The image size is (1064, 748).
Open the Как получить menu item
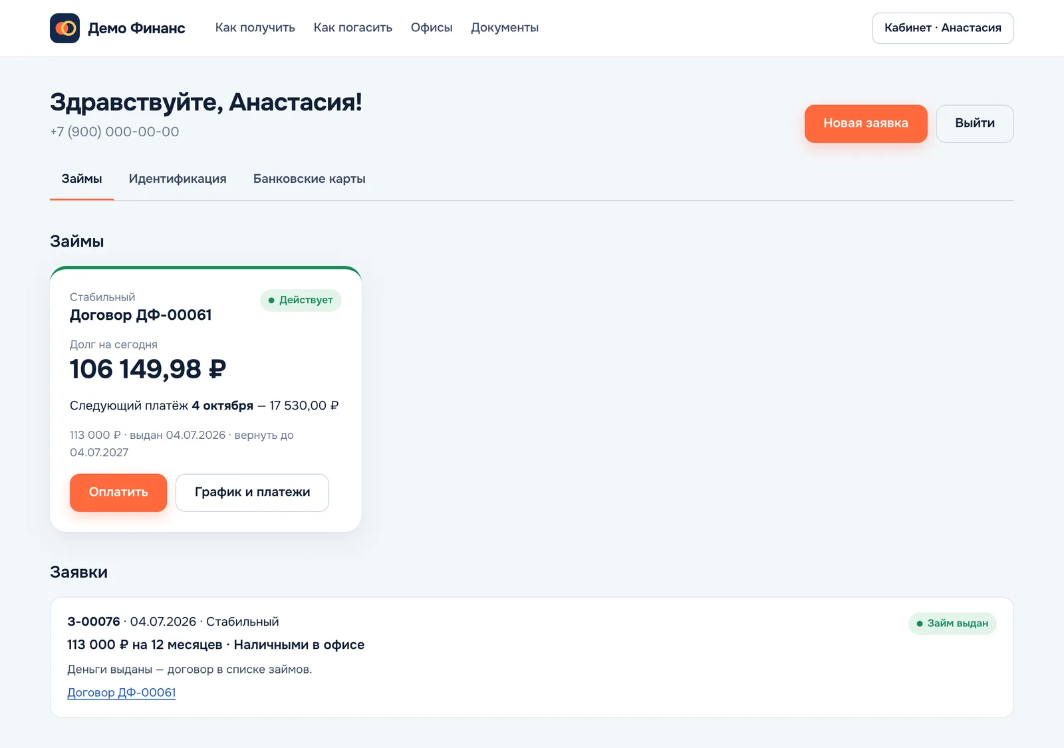[255, 28]
